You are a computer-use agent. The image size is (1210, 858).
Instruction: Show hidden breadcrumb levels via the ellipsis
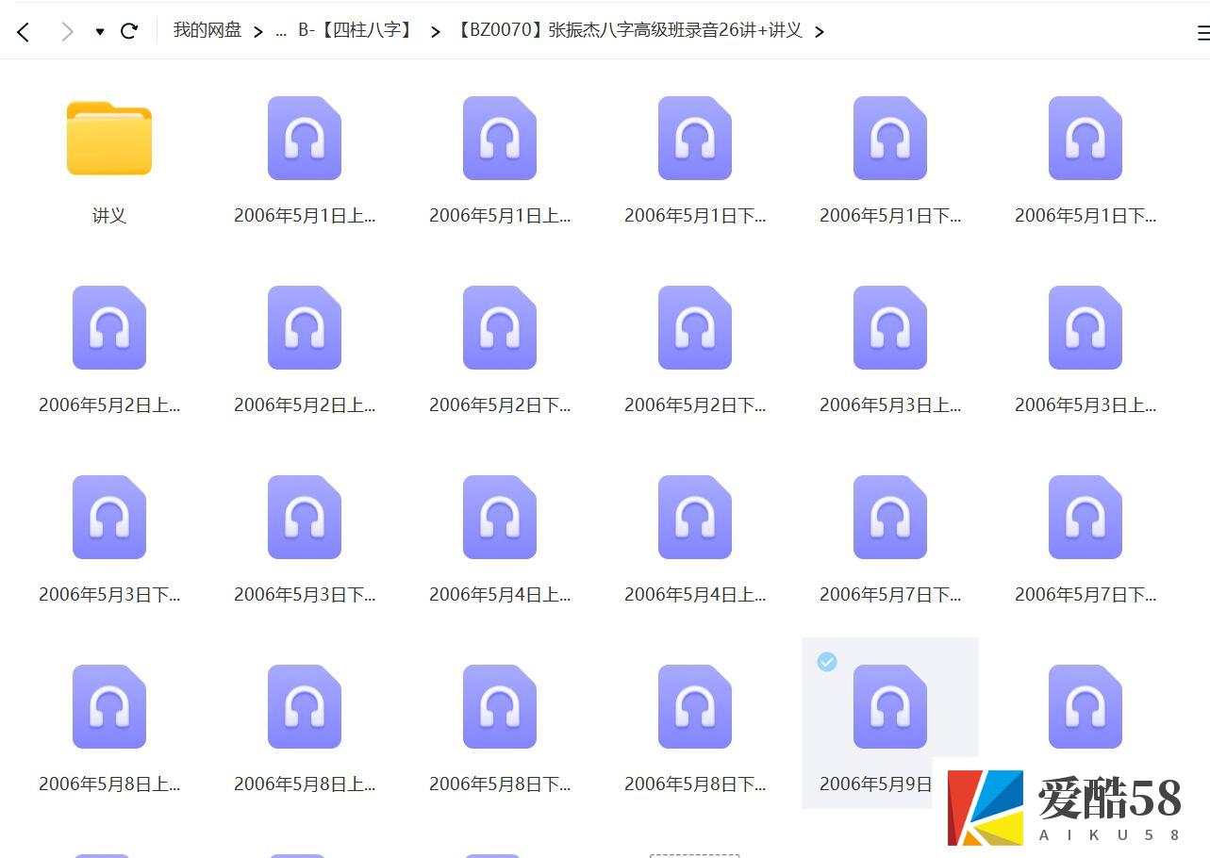(x=281, y=31)
